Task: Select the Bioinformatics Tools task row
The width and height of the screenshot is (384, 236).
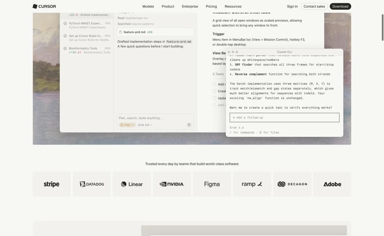Action: click(x=87, y=50)
